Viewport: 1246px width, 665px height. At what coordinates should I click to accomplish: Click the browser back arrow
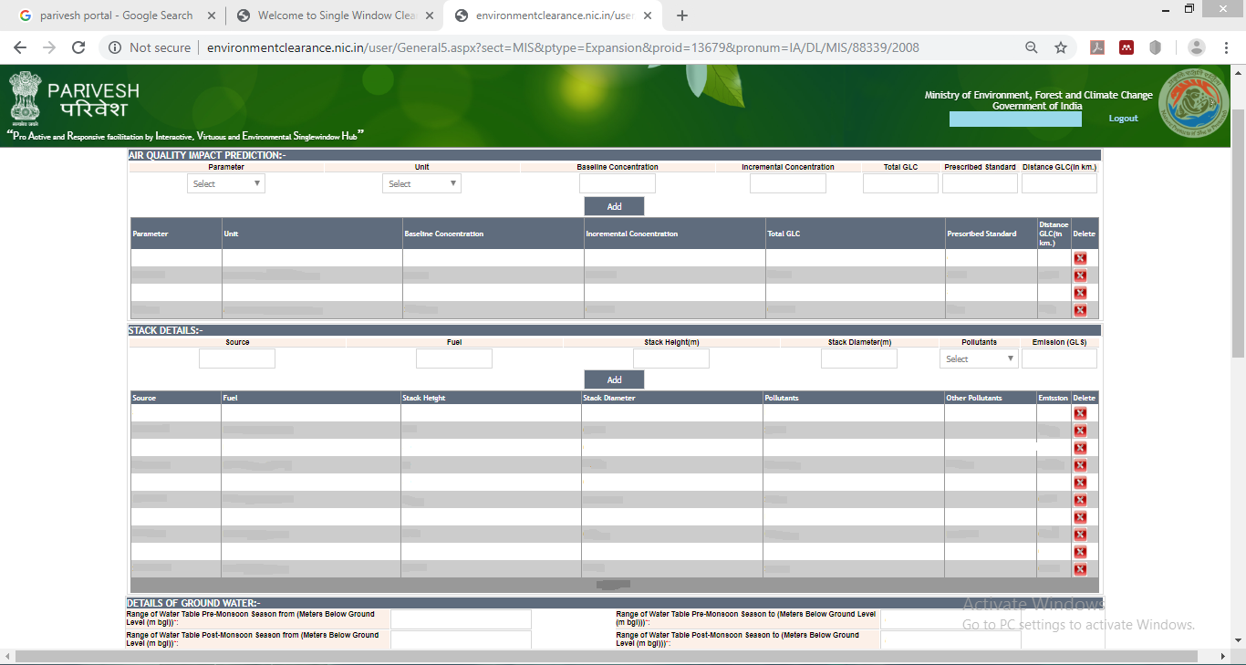pyautogui.click(x=20, y=47)
